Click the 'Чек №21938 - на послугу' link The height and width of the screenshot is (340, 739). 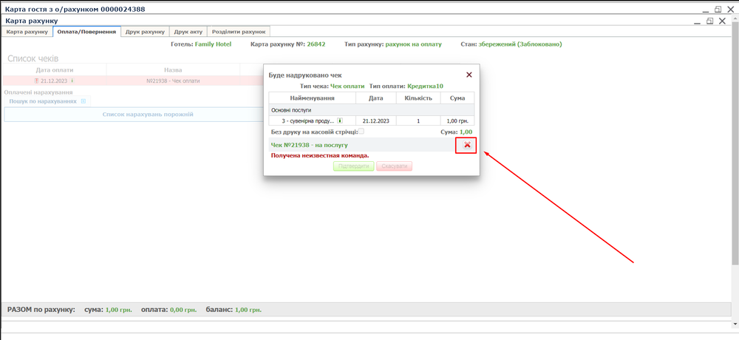coord(309,145)
